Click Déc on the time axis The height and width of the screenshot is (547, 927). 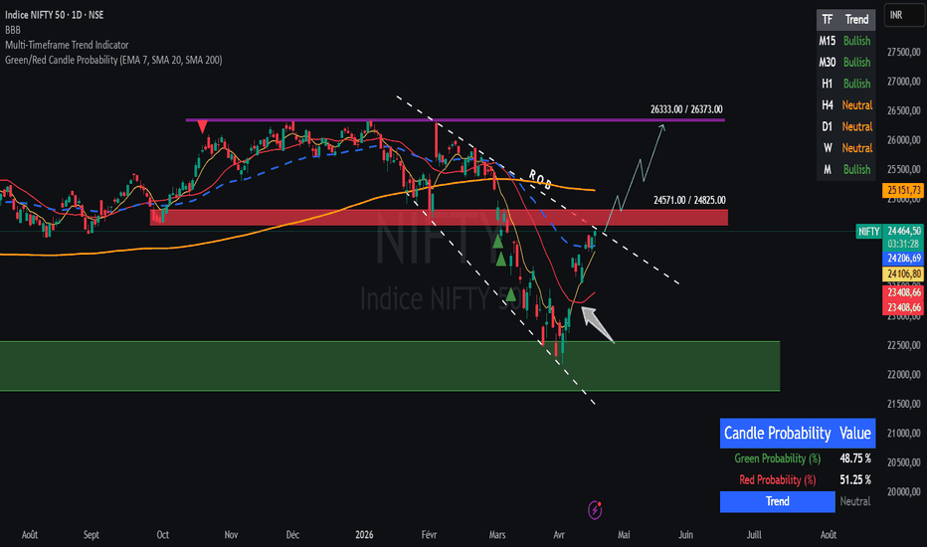(x=292, y=535)
